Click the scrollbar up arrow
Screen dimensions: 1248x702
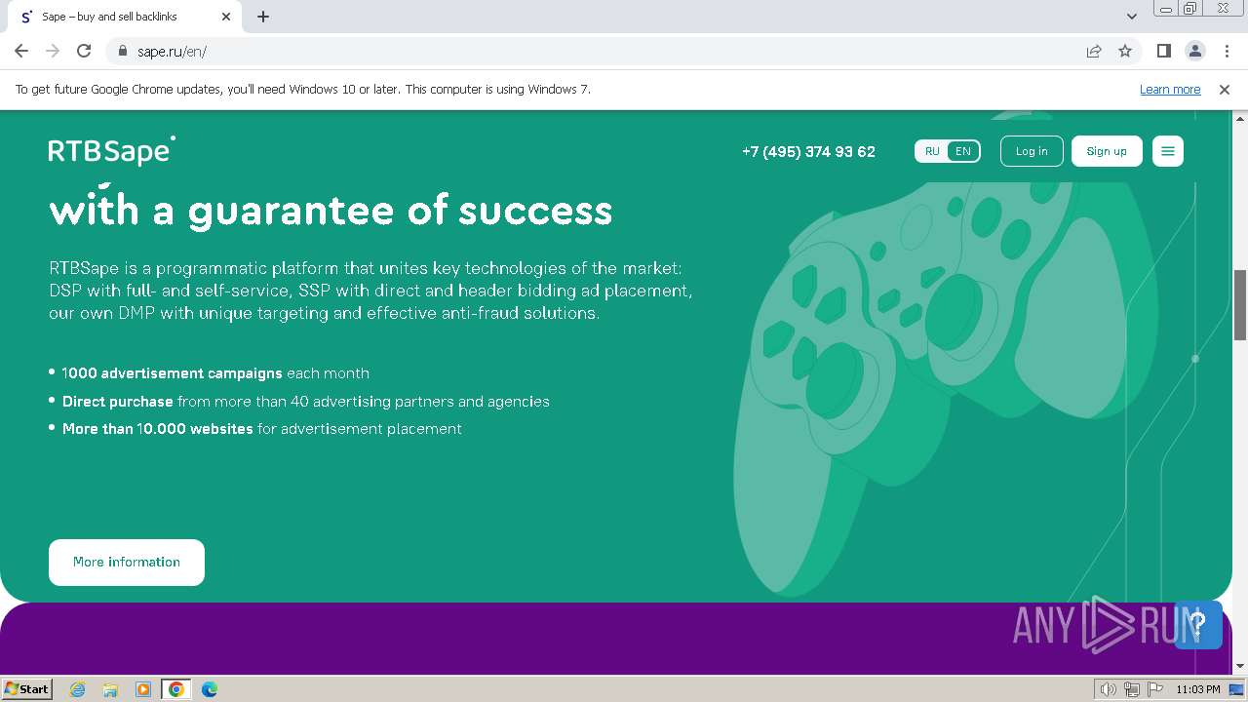coord(1240,117)
